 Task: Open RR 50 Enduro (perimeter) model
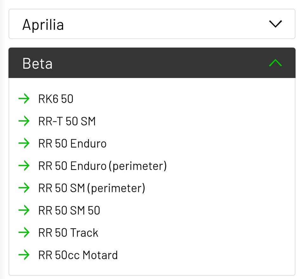click(102, 166)
